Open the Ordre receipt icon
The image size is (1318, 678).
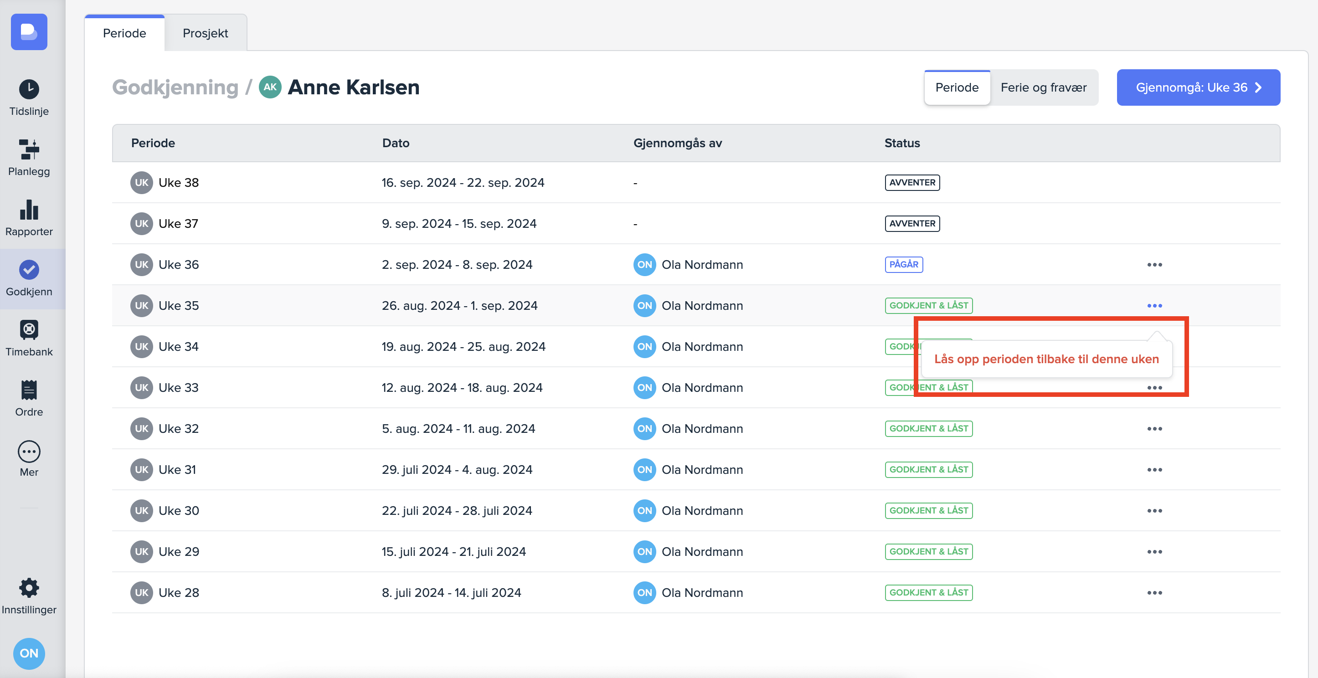29,390
